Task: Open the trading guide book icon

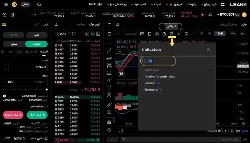Action: click(211, 15)
